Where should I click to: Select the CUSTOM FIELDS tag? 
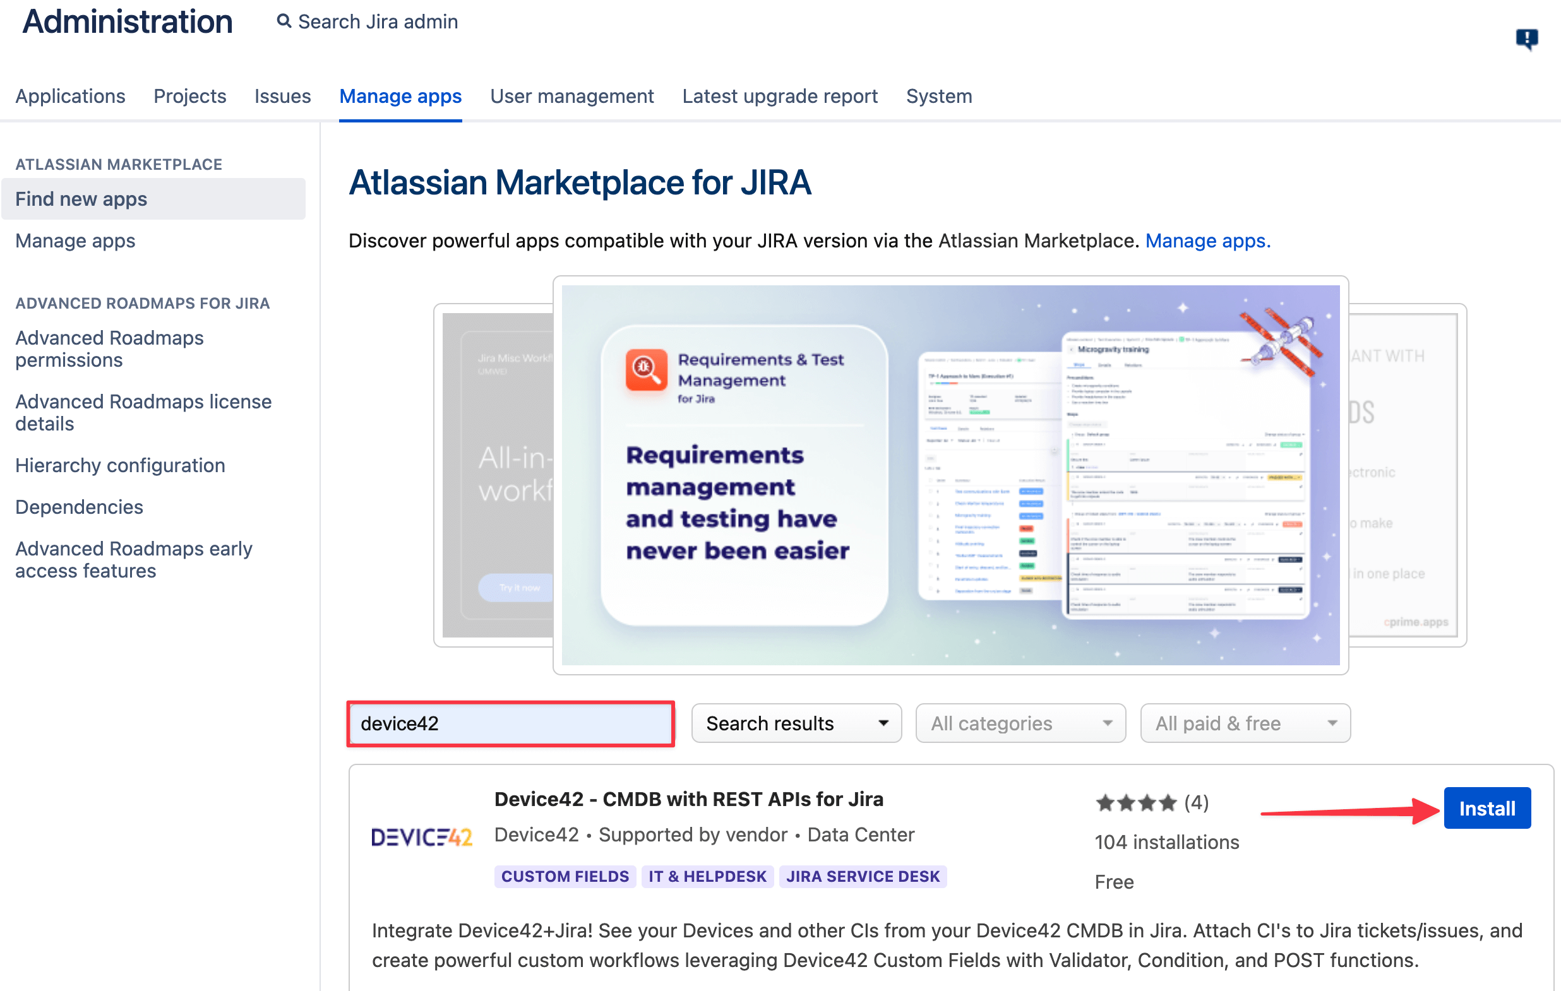pos(564,876)
